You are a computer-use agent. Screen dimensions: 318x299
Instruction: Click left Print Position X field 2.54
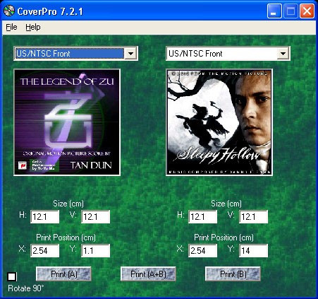(44, 251)
